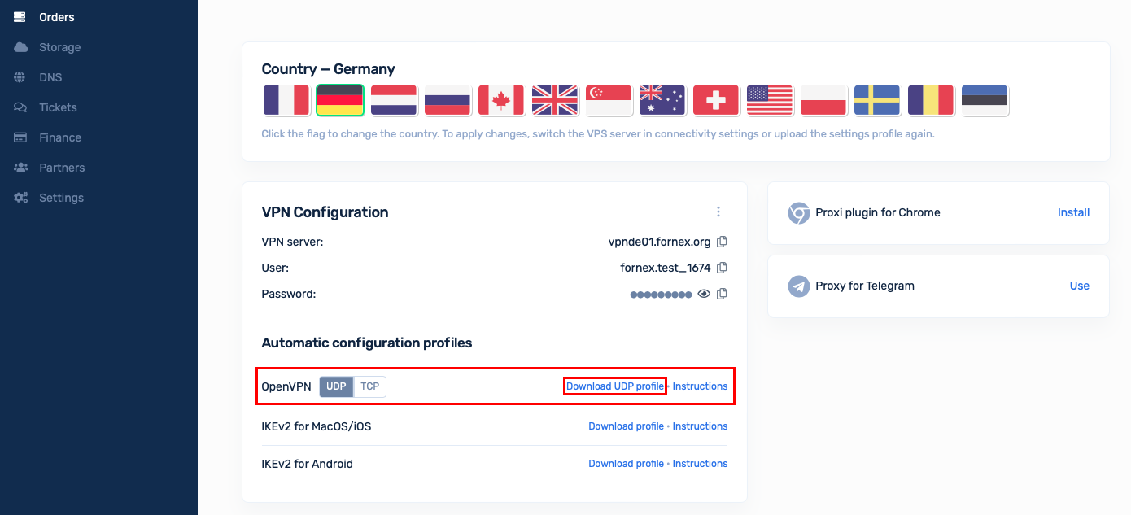Select the United States flag
The height and width of the screenshot is (515, 1131).
[x=770, y=100]
